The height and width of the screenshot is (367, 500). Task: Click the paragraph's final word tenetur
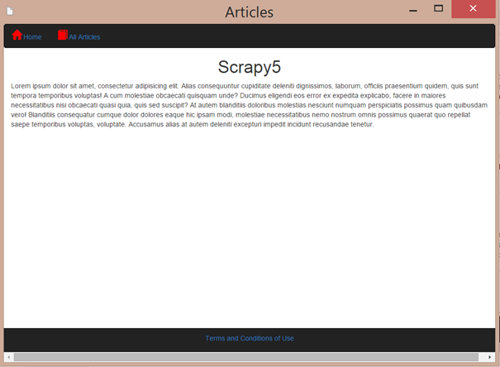pos(362,125)
